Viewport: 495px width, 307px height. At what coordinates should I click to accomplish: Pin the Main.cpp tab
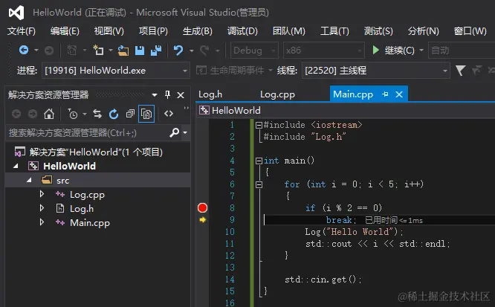(x=385, y=94)
